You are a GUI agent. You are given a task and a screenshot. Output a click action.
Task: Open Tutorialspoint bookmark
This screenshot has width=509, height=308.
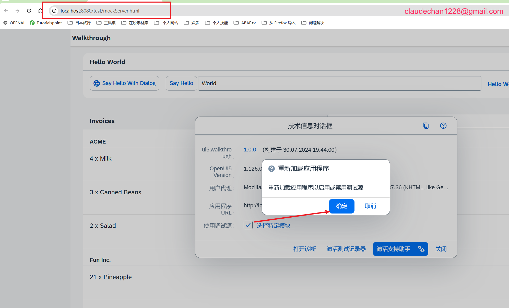coord(46,23)
